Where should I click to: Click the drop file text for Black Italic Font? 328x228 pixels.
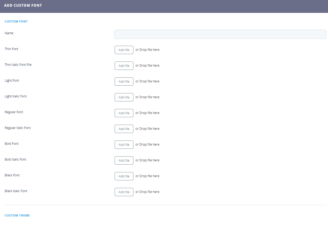(147, 192)
